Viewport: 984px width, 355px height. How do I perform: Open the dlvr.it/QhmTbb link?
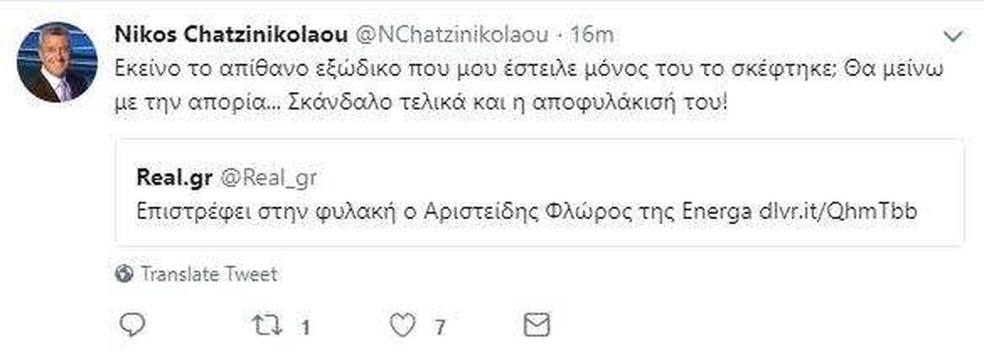tap(838, 211)
